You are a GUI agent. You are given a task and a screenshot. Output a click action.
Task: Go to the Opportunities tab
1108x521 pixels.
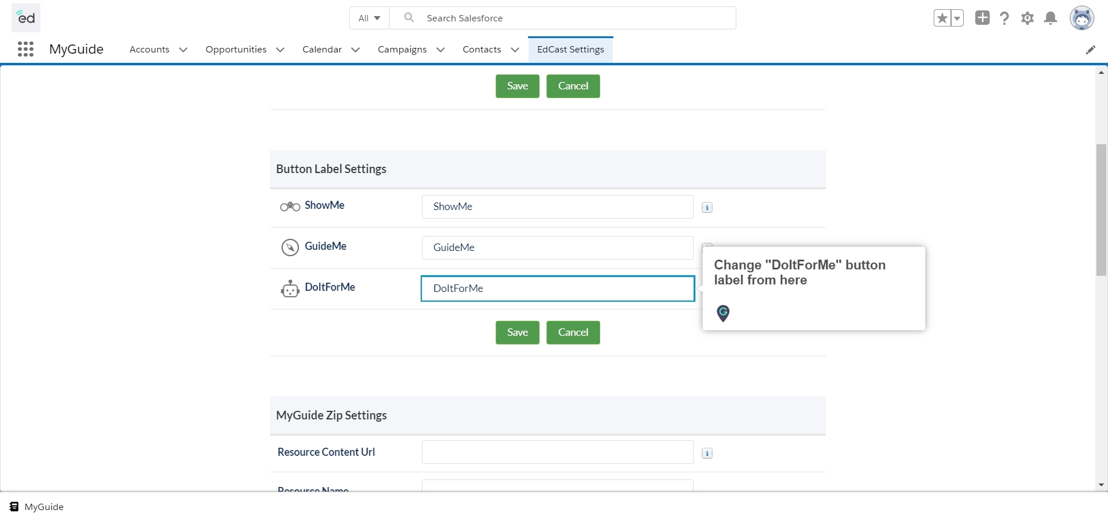click(x=236, y=50)
